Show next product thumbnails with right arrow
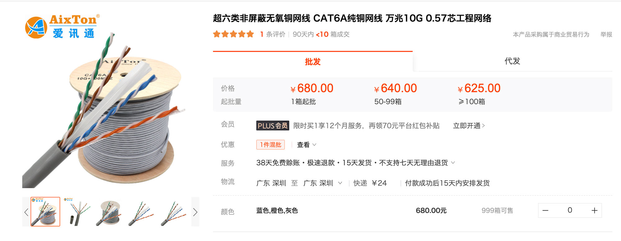 (x=195, y=212)
